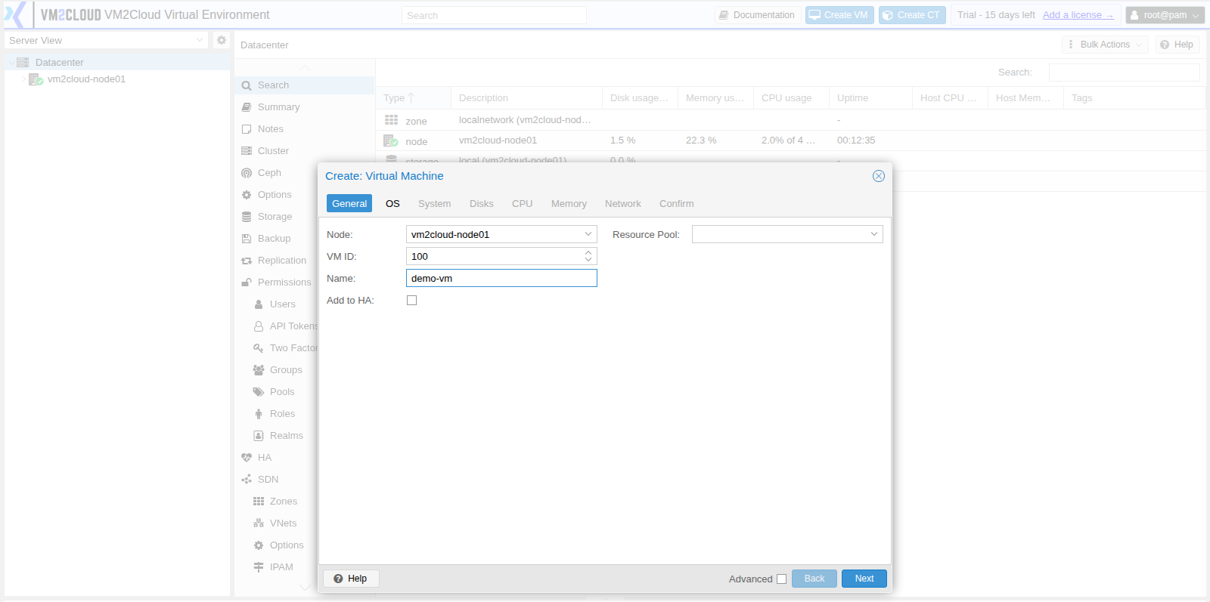This screenshot has width=1210, height=602.
Task: Click the Next button
Action: (x=864, y=579)
